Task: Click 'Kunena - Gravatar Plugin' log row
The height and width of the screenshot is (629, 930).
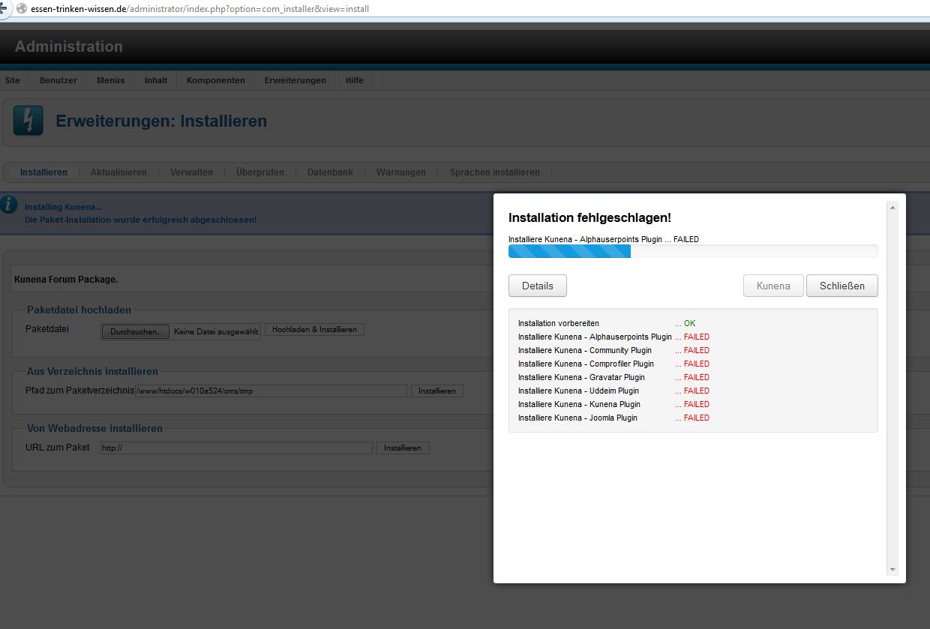Action: (581, 377)
